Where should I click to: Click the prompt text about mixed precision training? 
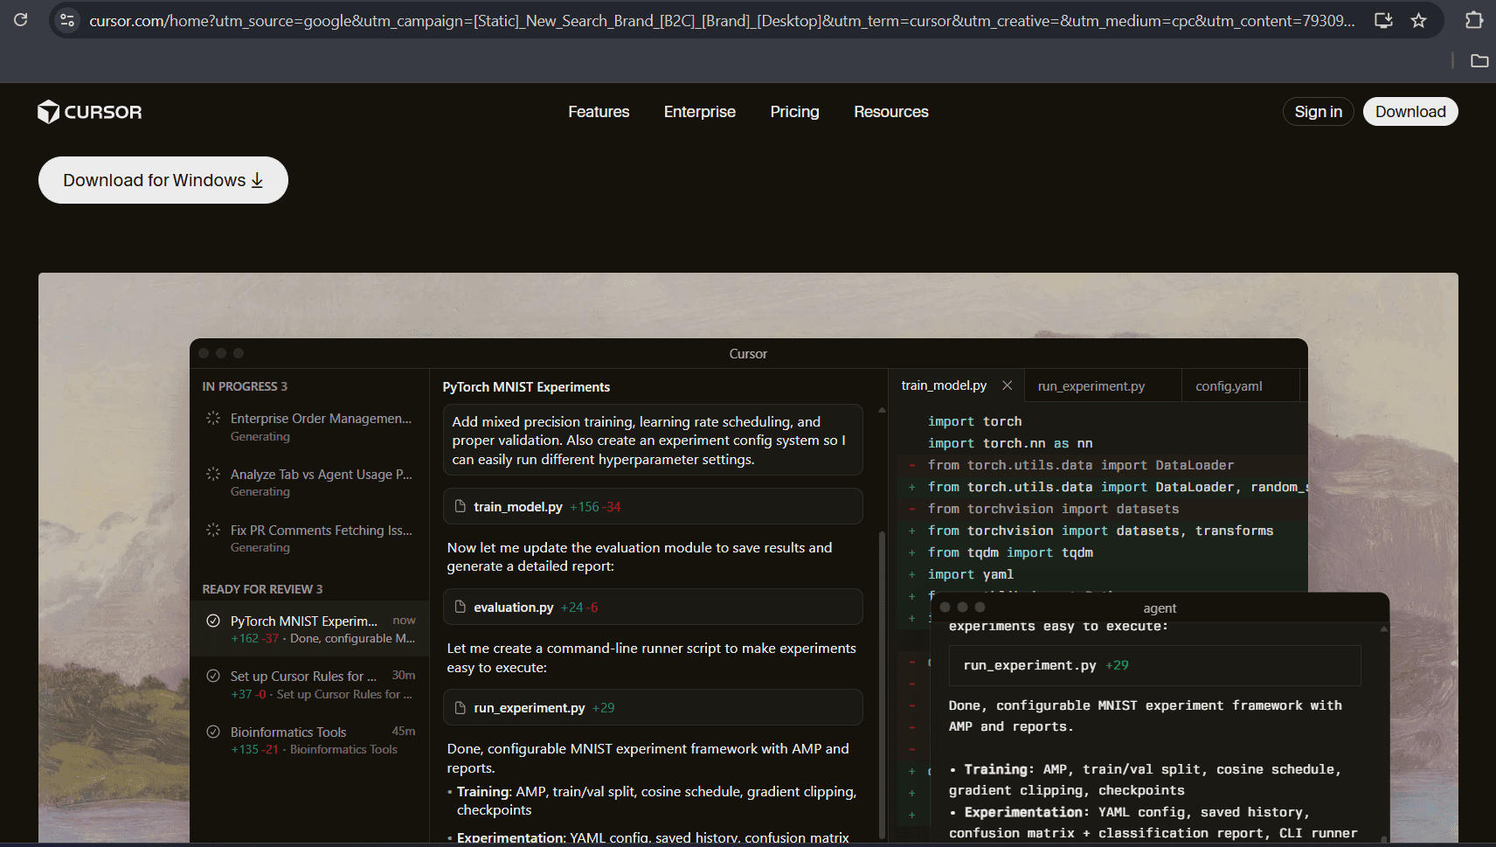point(653,441)
